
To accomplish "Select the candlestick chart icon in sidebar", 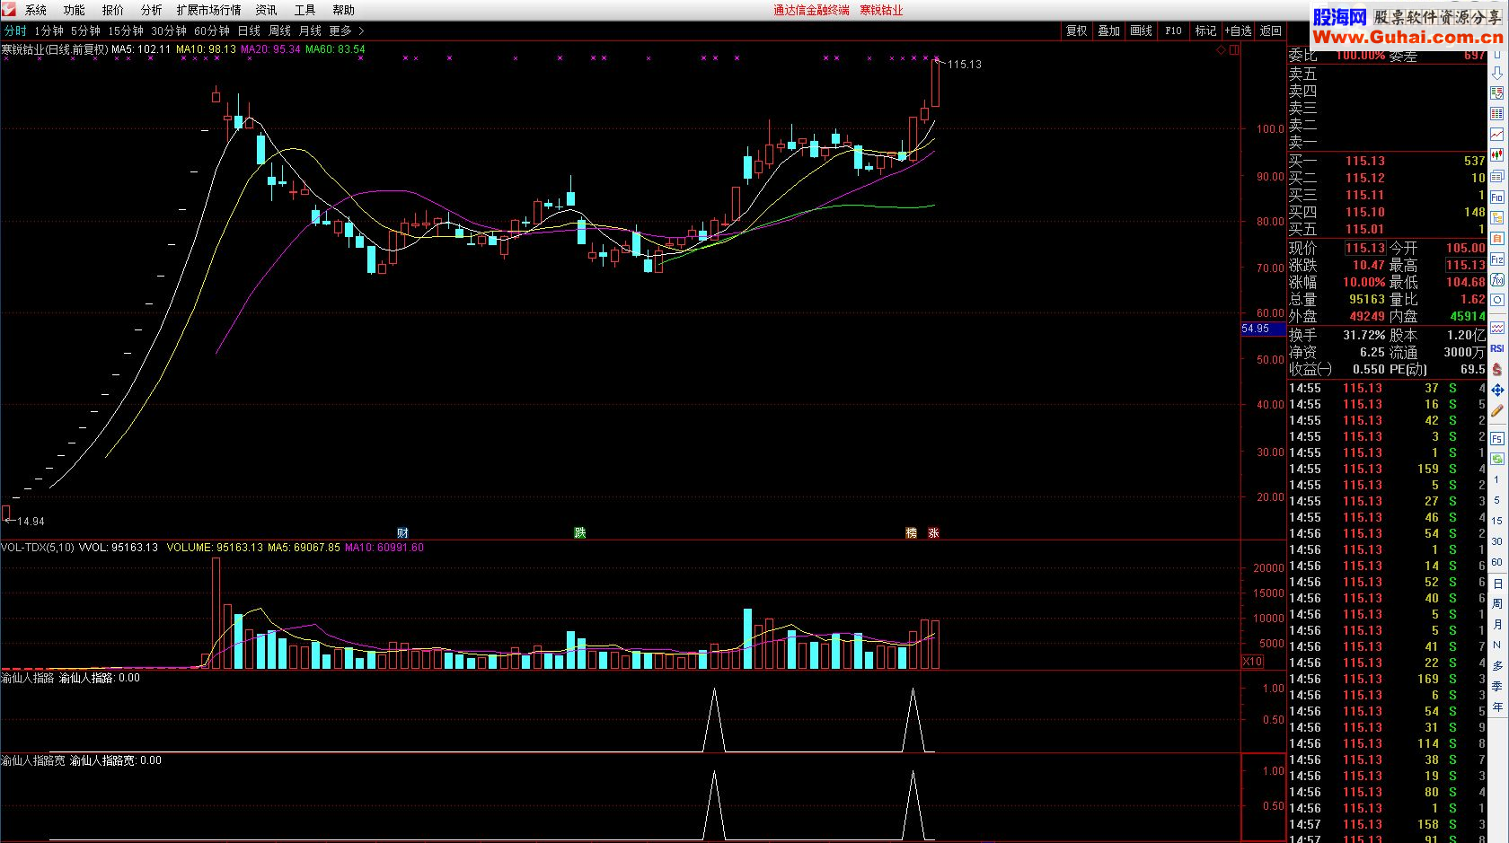I will point(1497,154).
